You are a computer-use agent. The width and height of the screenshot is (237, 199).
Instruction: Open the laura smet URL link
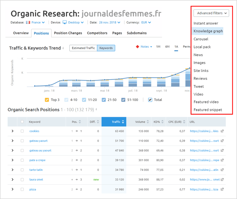point(205,179)
